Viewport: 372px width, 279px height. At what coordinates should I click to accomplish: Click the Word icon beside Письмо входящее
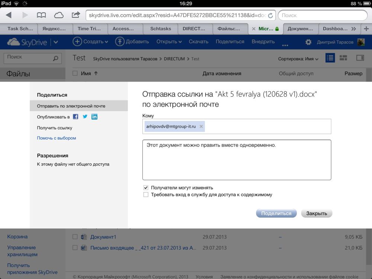[84, 248]
